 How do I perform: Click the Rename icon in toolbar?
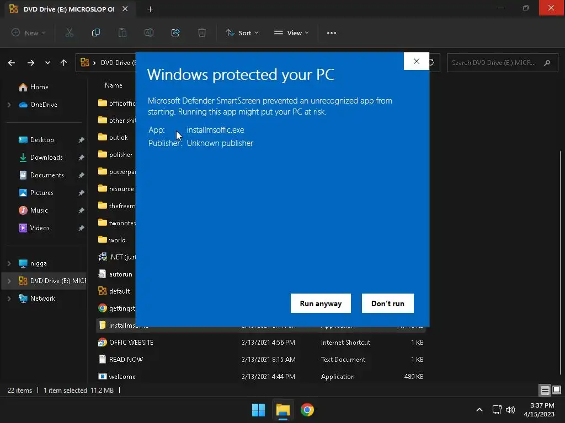tap(149, 32)
